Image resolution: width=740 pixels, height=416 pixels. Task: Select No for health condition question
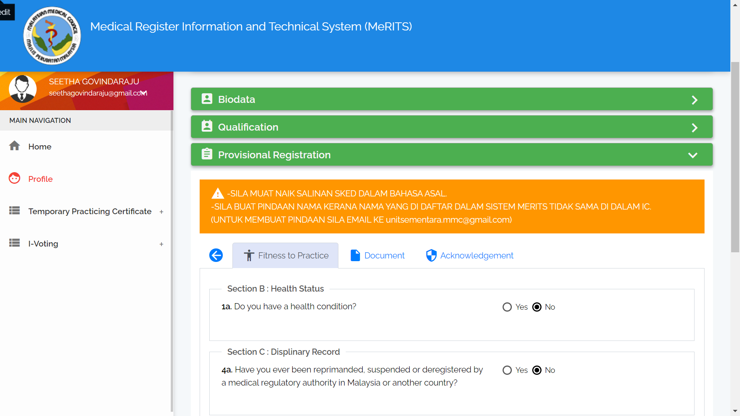(537, 307)
